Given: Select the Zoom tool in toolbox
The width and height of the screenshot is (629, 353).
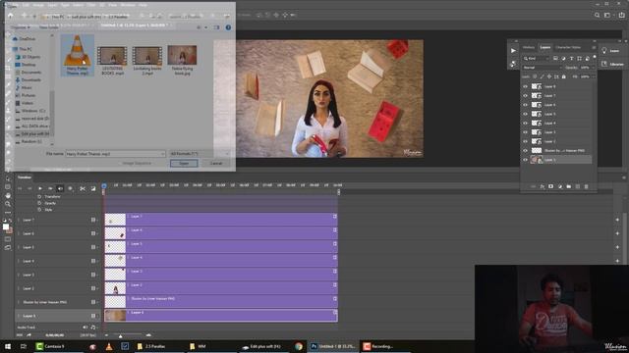Looking at the screenshot, I should pos(8,204).
